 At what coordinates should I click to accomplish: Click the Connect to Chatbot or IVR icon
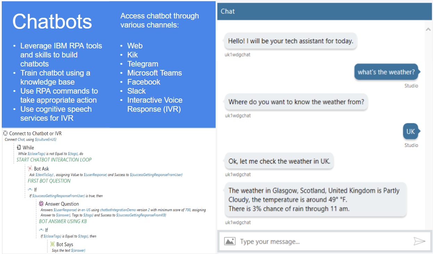coord(6,133)
